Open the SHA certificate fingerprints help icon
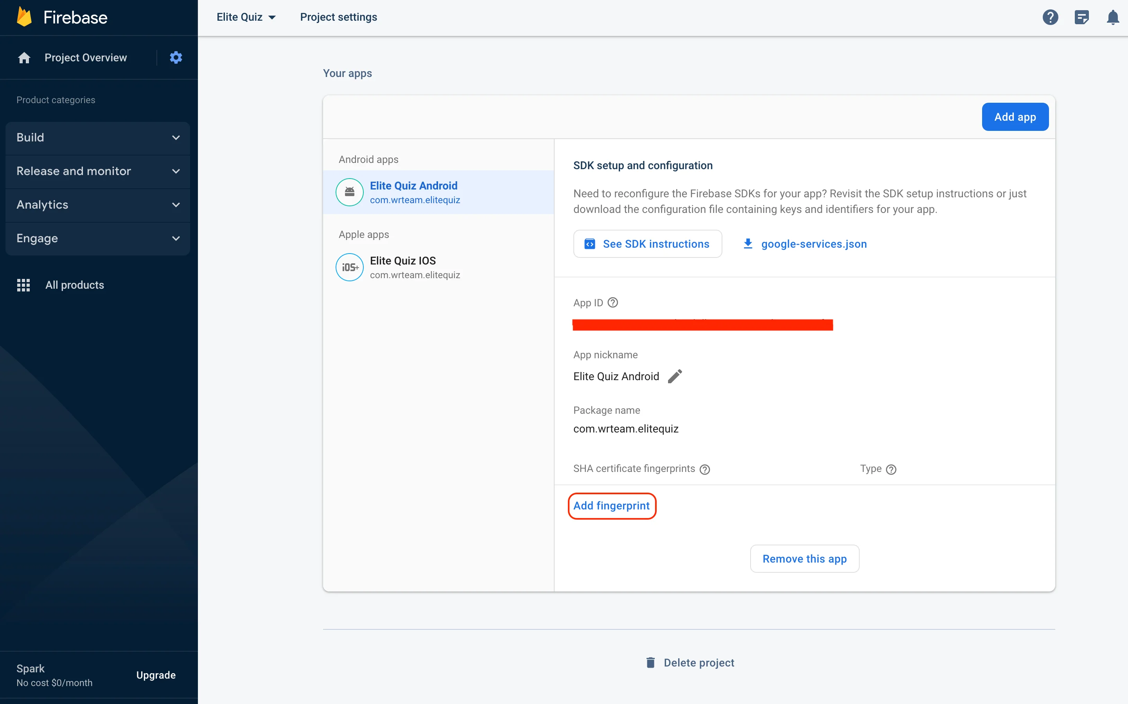The image size is (1128, 704). point(704,469)
